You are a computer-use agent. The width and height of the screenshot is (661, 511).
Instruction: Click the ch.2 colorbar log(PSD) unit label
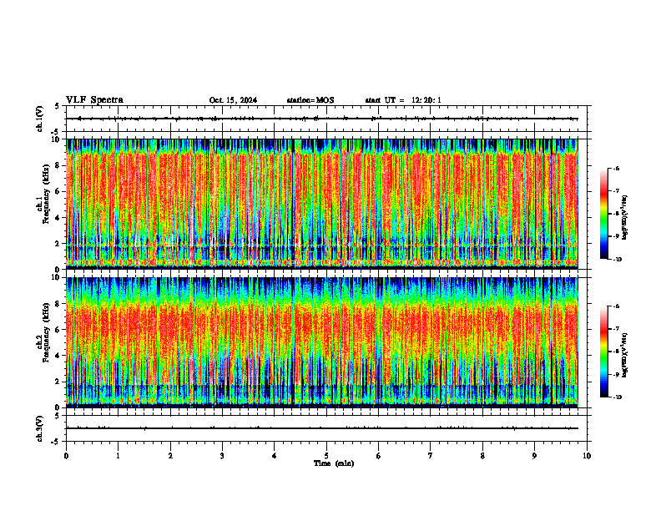click(x=624, y=355)
